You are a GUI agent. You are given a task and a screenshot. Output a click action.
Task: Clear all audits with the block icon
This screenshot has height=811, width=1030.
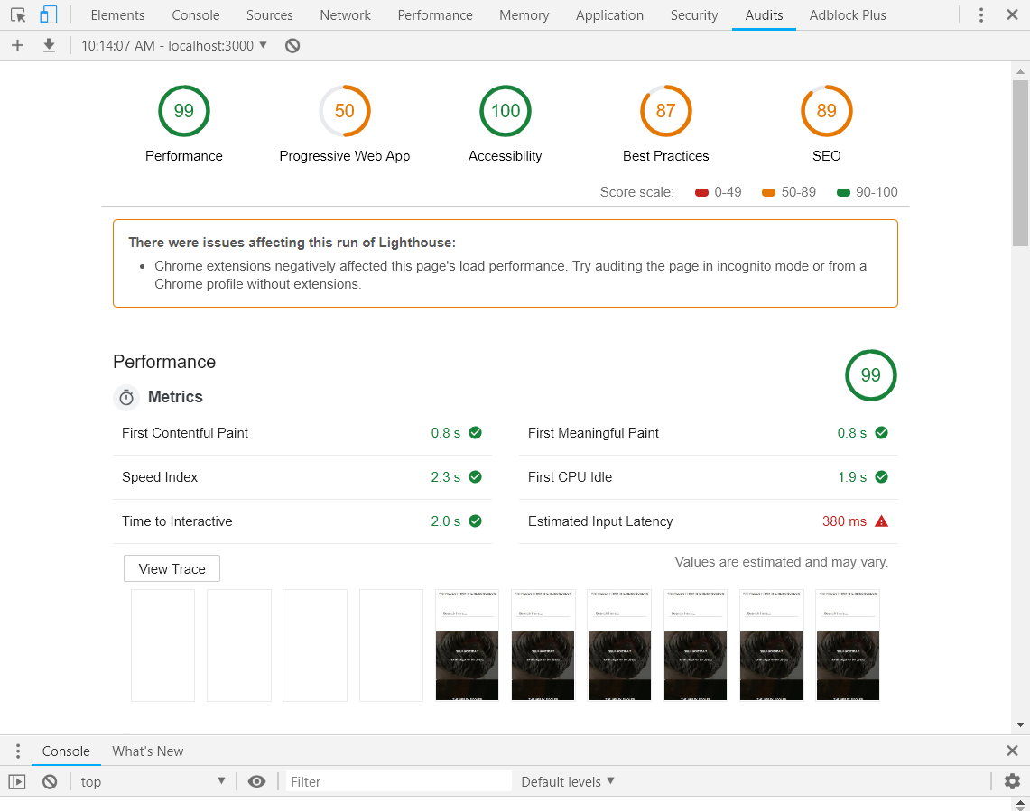tap(292, 45)
